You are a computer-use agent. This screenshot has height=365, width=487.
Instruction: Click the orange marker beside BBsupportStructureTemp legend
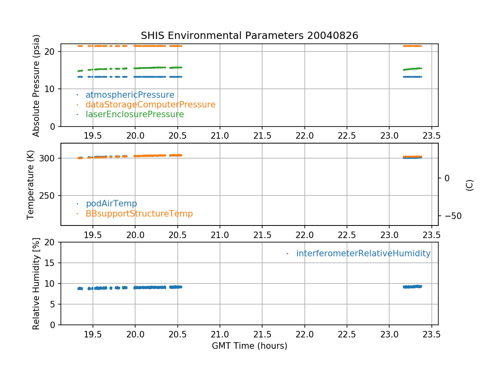(77, 213)
